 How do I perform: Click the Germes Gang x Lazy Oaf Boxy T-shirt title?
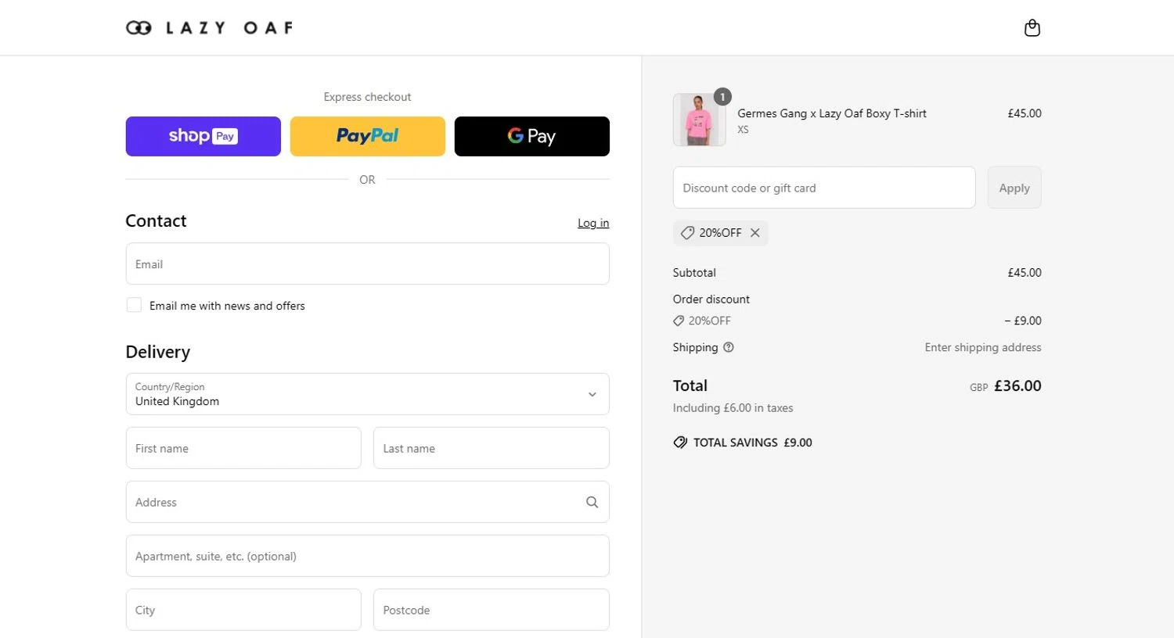click(x=832, y=113)
